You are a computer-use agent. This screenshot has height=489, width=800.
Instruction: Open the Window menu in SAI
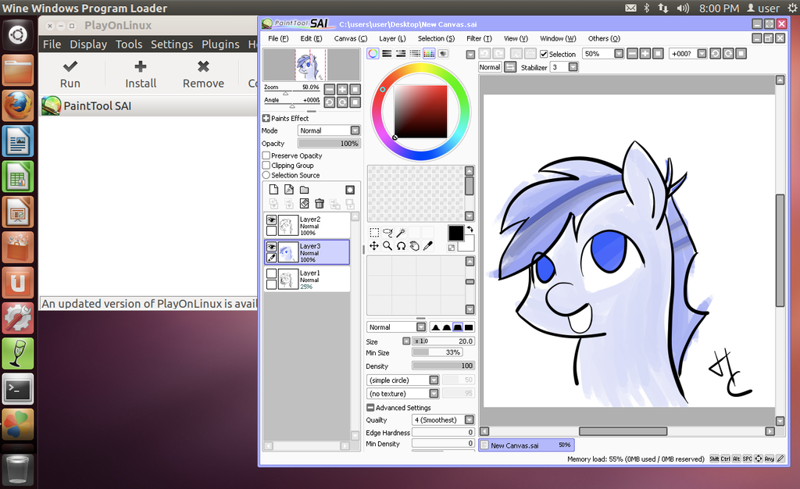557,38
